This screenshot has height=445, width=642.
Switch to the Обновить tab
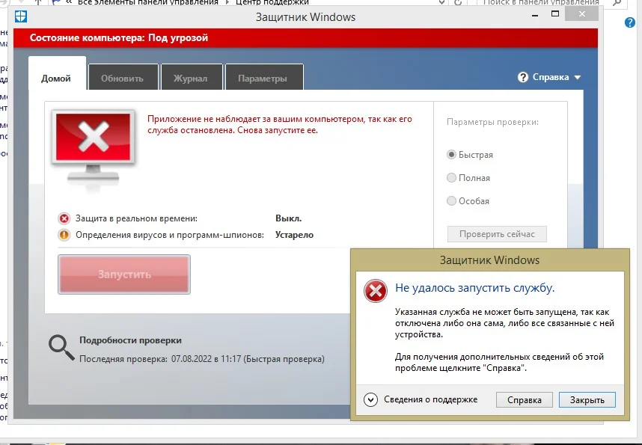click(123, 77)
